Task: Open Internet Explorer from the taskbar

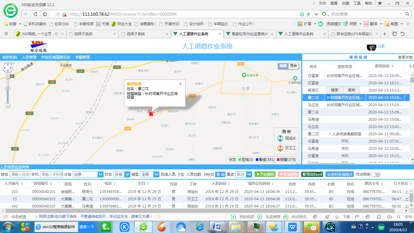Action: tap(200, 227)
